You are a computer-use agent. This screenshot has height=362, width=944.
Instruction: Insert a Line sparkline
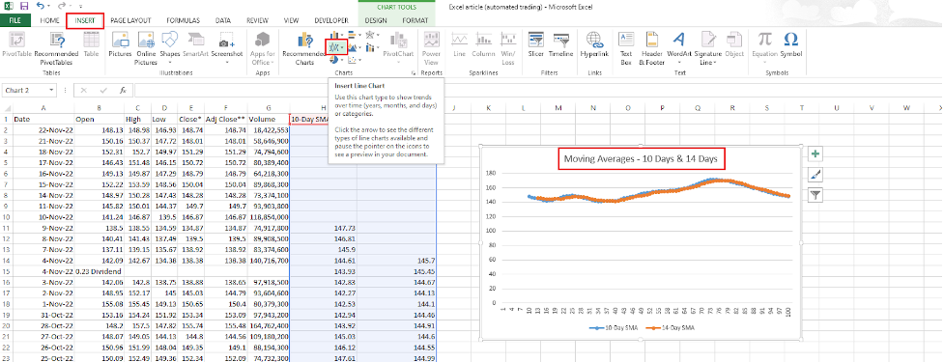click(459, 45)
